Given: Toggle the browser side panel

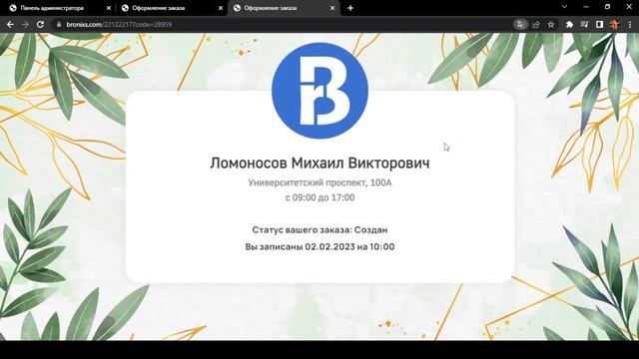Looking at the screenshot, I should click(x=599, y=24).
